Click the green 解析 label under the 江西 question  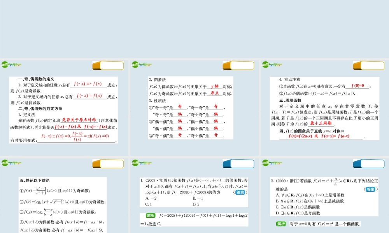point(150,216)
